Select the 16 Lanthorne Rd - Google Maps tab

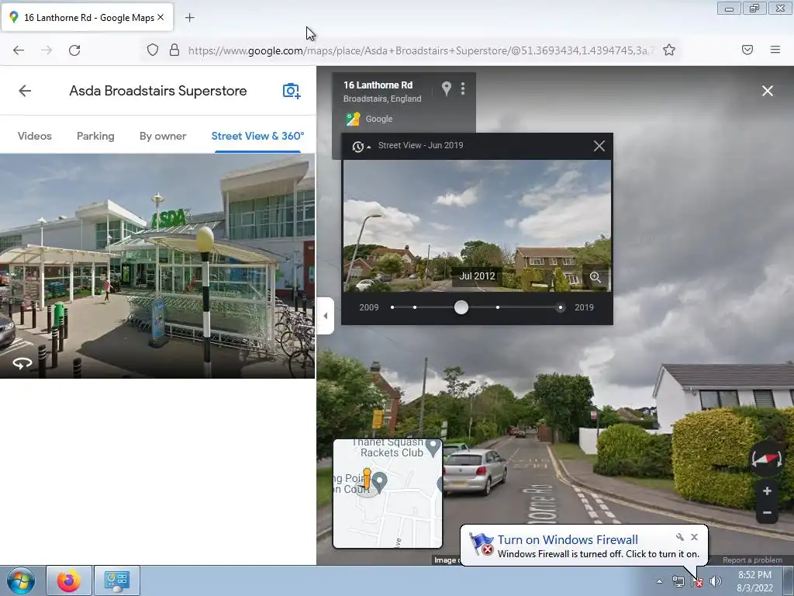pyautogui.click(x=87, y=17)
